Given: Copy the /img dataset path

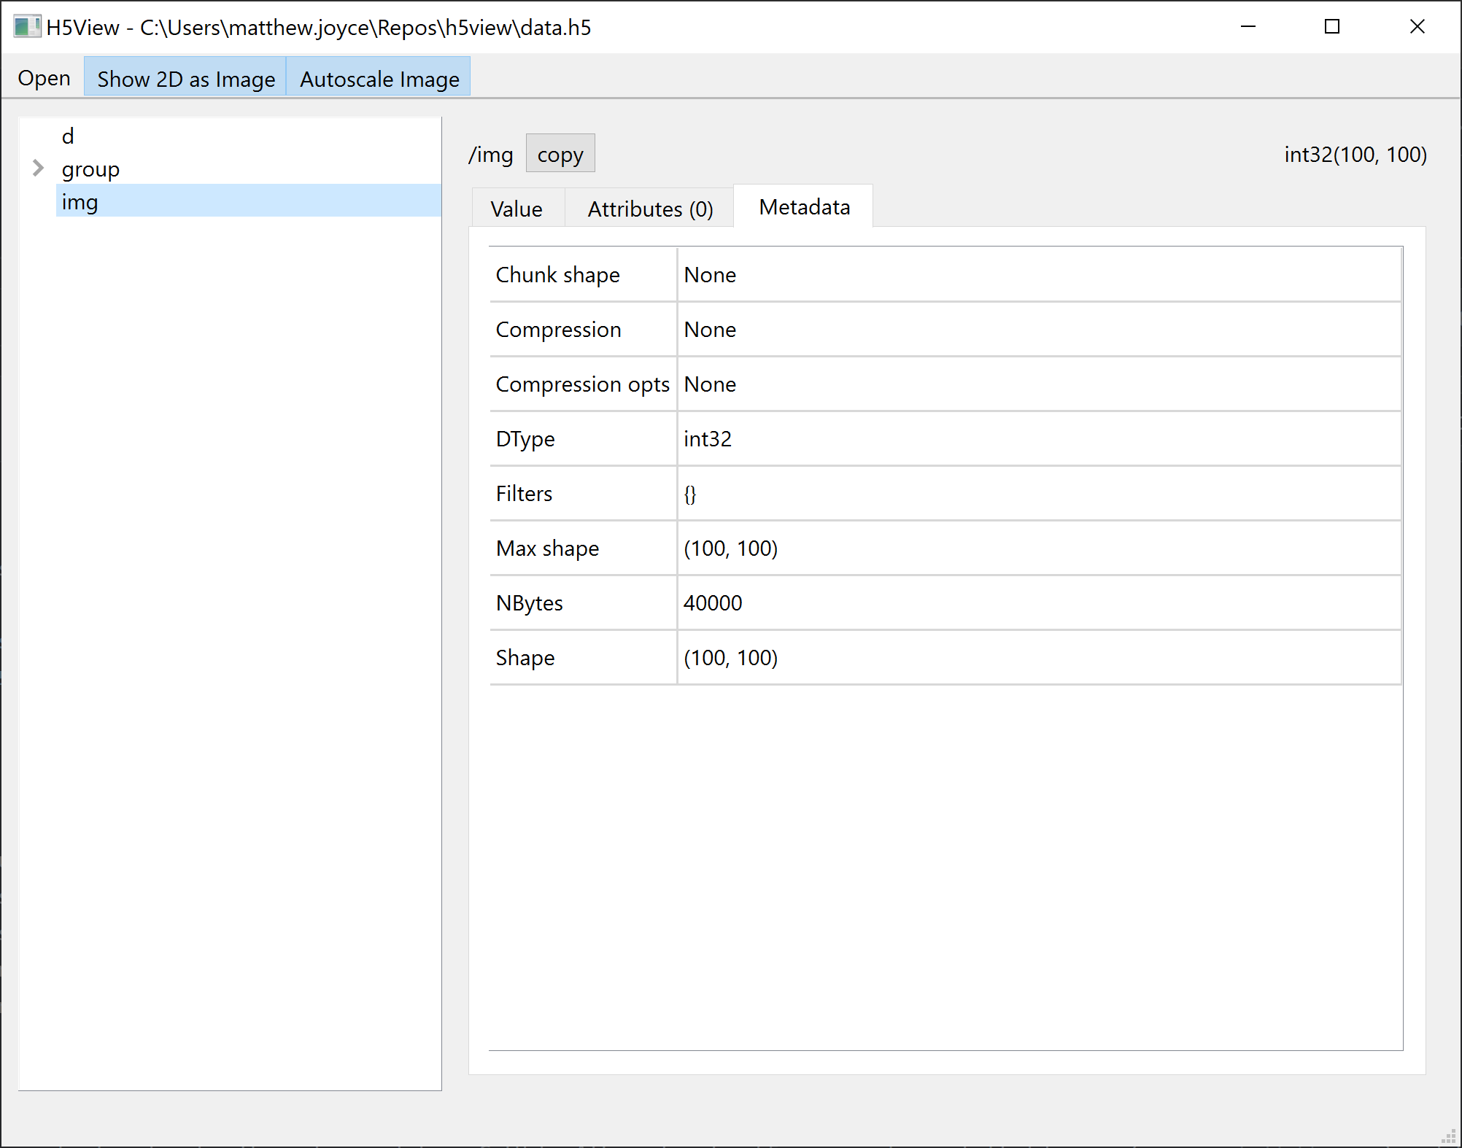Looking at the screenshot, I should (560, 153).
